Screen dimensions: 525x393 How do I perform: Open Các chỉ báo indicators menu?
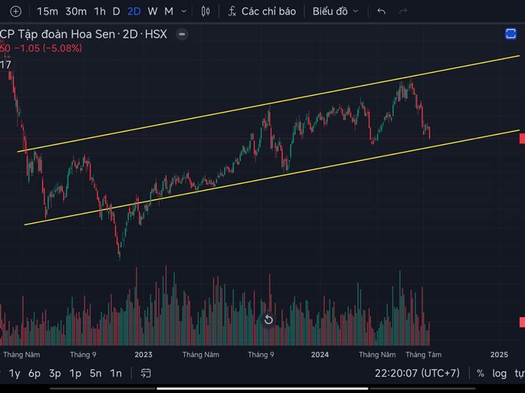pyautogui.click(x=262, y=12)
